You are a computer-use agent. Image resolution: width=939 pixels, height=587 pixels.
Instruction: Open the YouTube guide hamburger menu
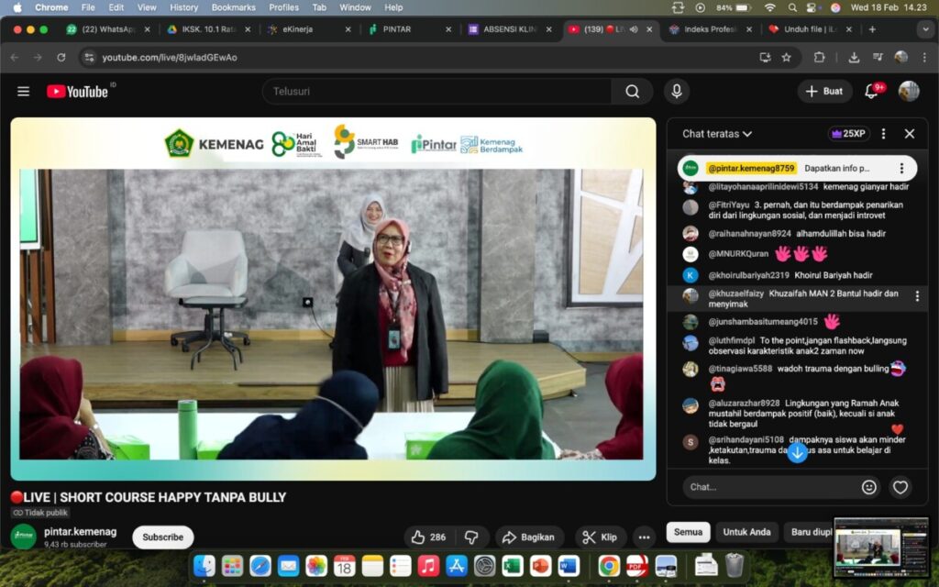pyautogui.click(x=24, y=92)
